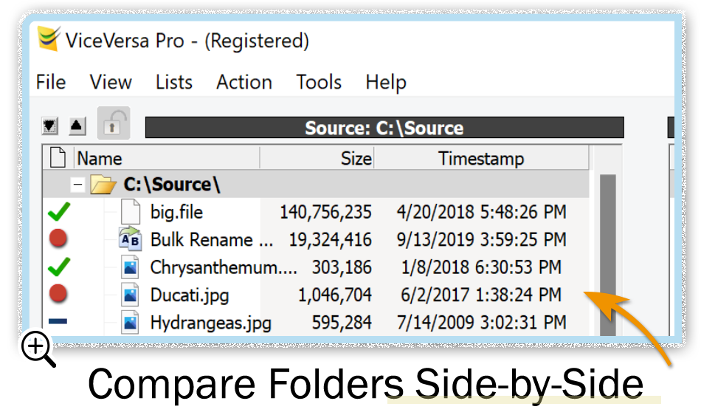Open the File menu
Image resolution: width=701 pixels, height=415 pixels.
50,82
